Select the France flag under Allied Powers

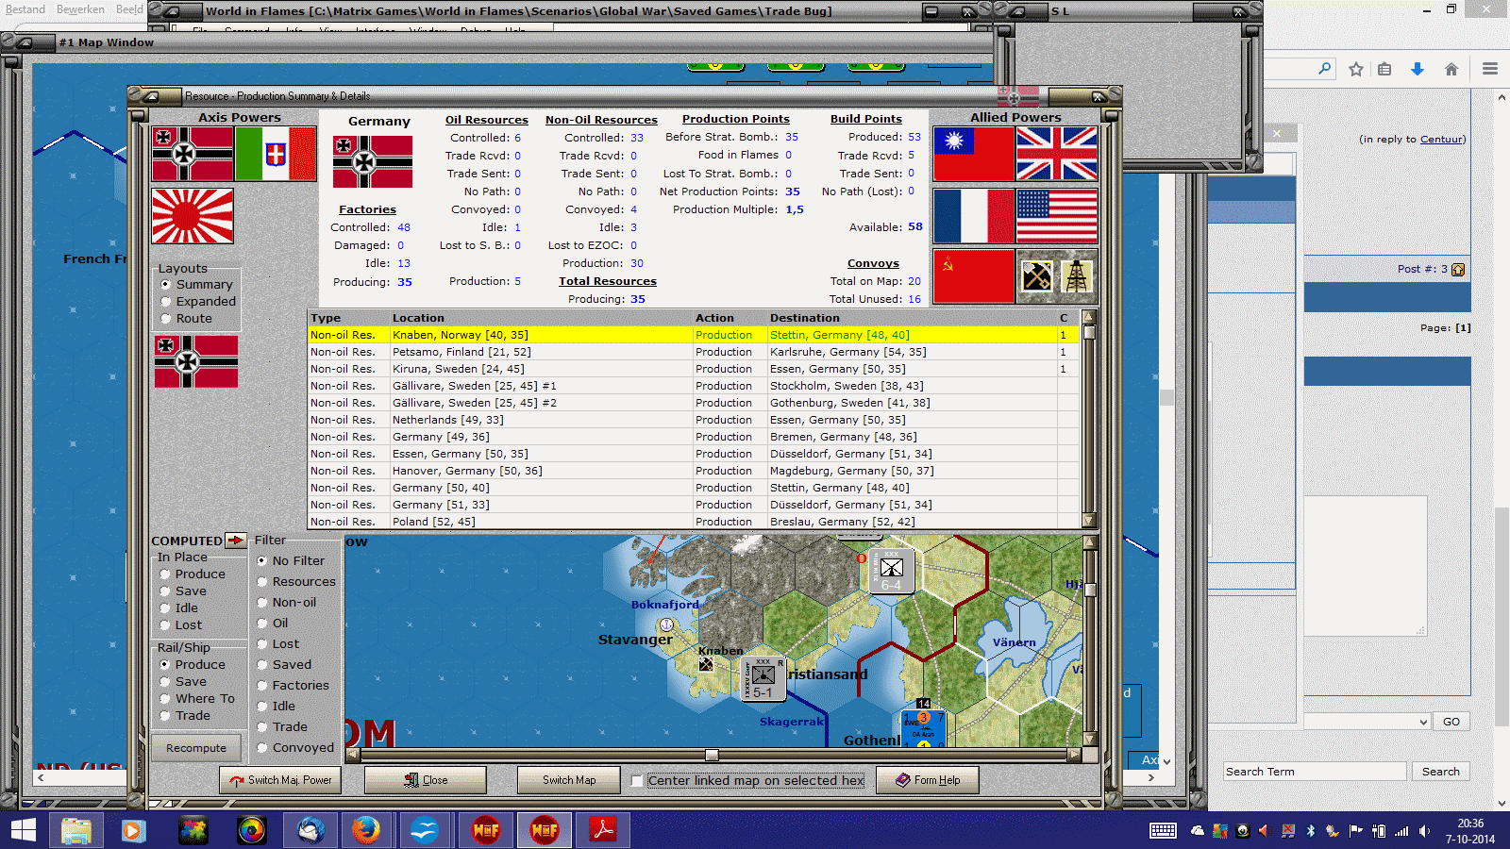point(973,216)
